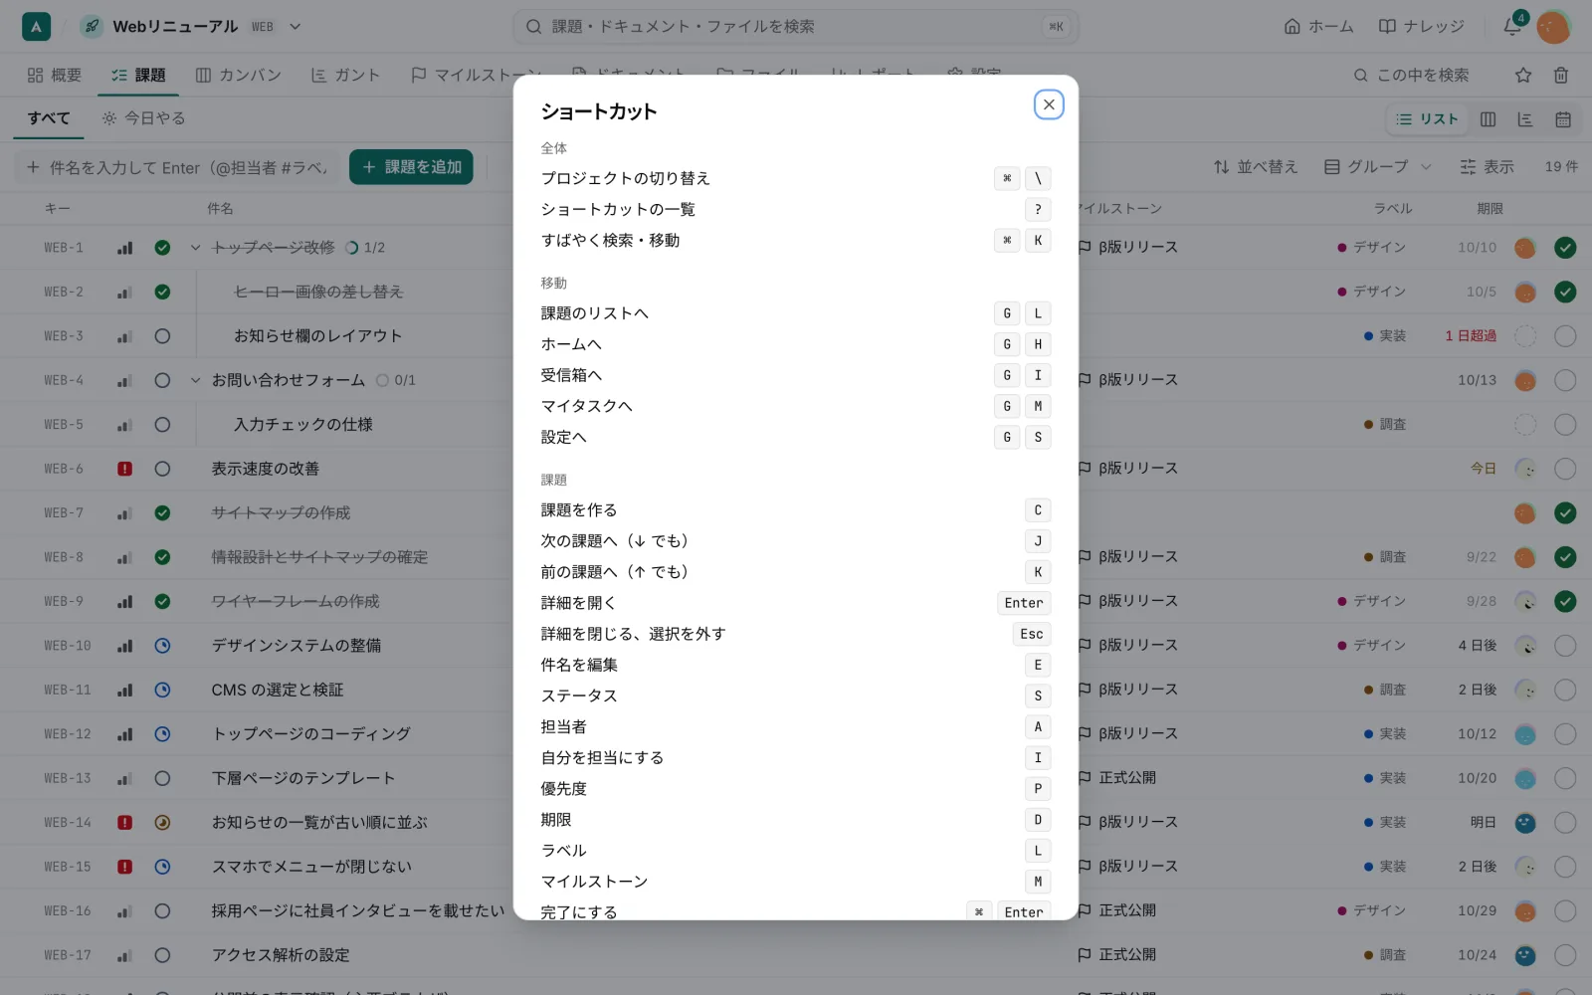Open the 並べ替え sort options
Image resolution: width=1592 pixels, height=995 pixels.
point(1256,167)
